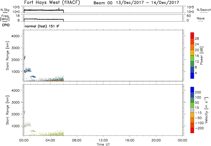
Task: Click the 'N.Sky' axis label
Action: (5, 10)
